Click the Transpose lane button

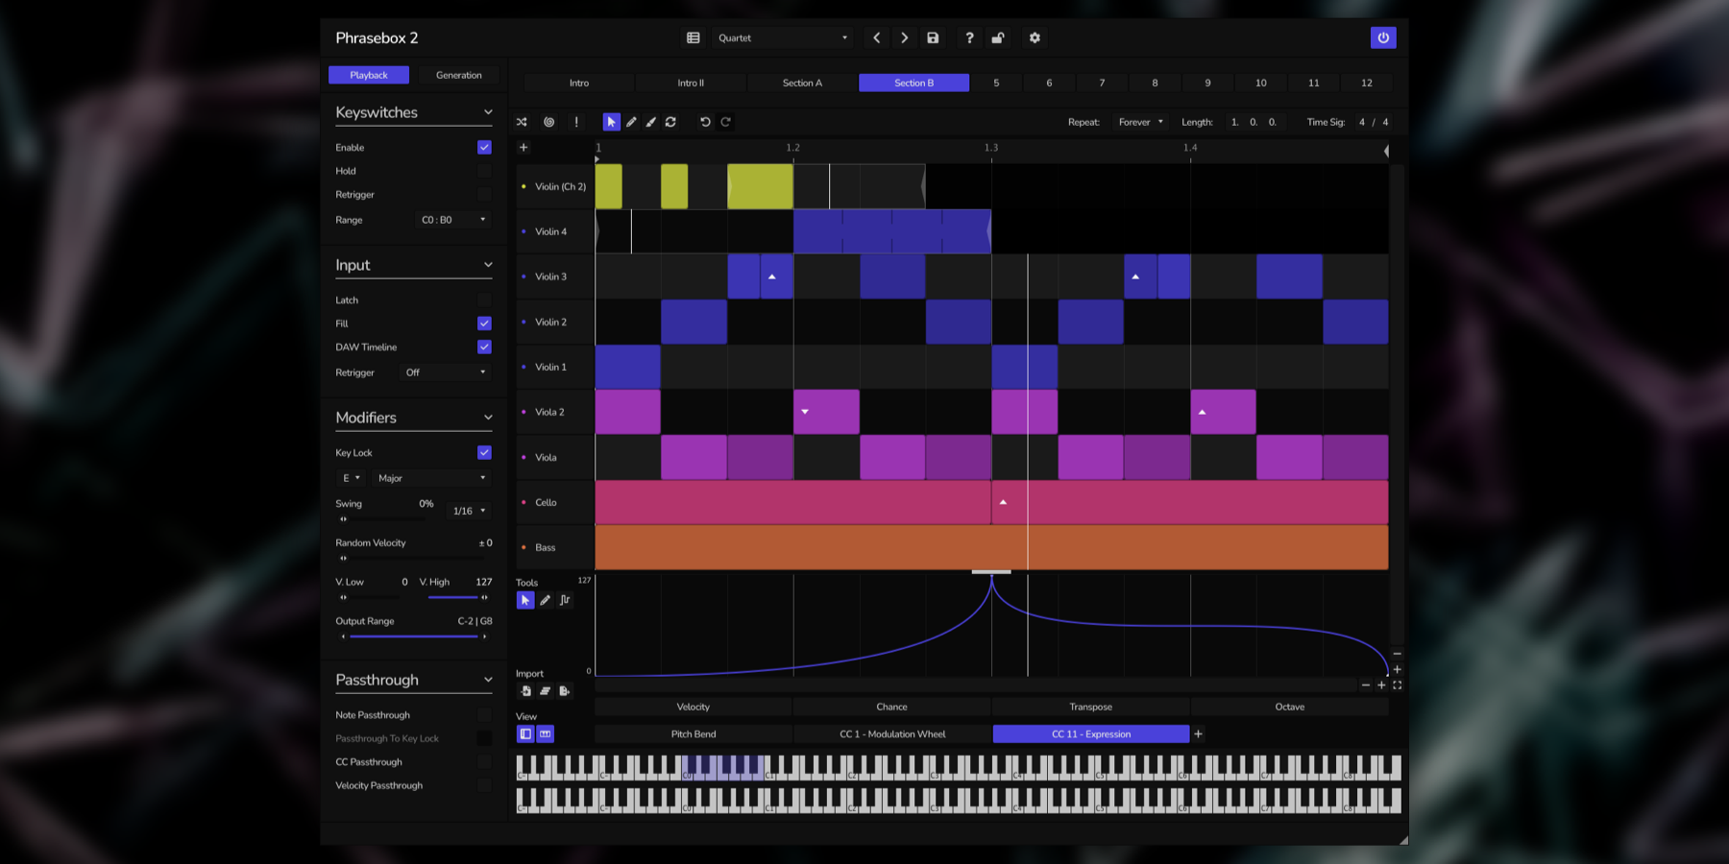[x=1091, y=707]
